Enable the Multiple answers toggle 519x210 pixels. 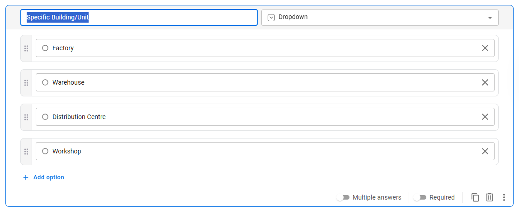(x=344, y=197)
